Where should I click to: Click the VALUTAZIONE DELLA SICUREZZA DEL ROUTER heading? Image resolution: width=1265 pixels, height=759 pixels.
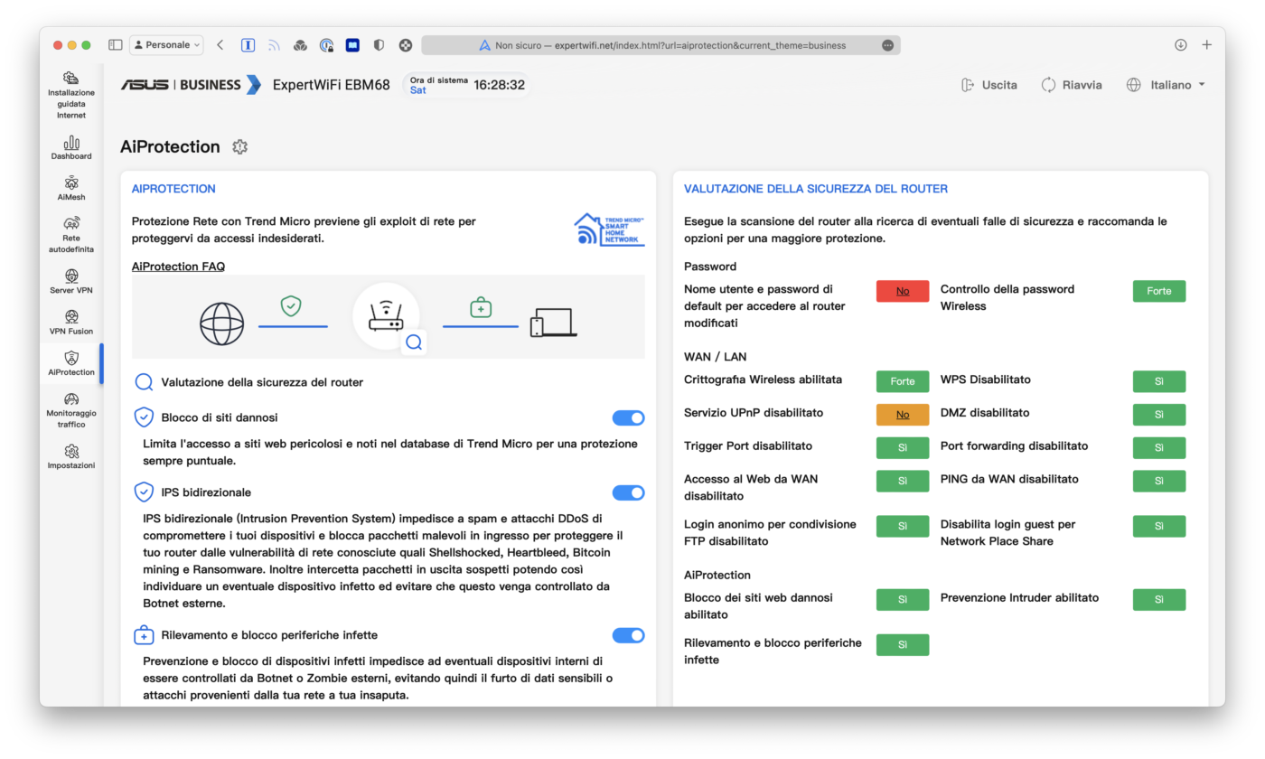816,189
